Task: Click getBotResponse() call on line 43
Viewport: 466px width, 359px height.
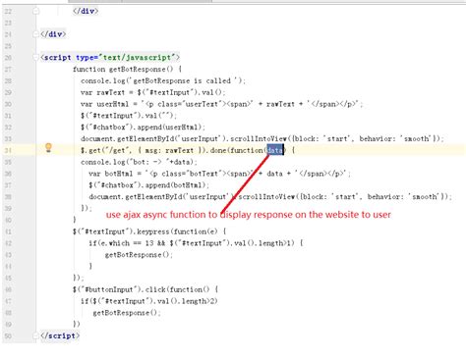Action: [139, 255]
